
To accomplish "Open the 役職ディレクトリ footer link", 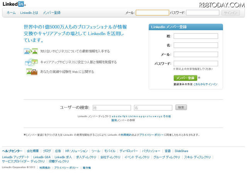I will click(59, 161).
